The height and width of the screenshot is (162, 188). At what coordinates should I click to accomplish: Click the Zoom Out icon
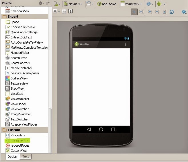pos(157,12)
